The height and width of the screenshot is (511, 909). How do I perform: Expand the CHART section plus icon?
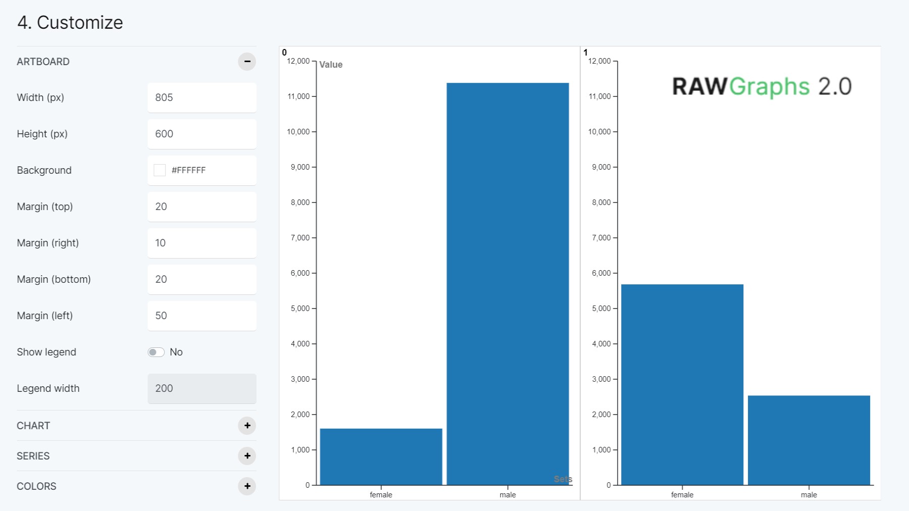coord(247,426)
